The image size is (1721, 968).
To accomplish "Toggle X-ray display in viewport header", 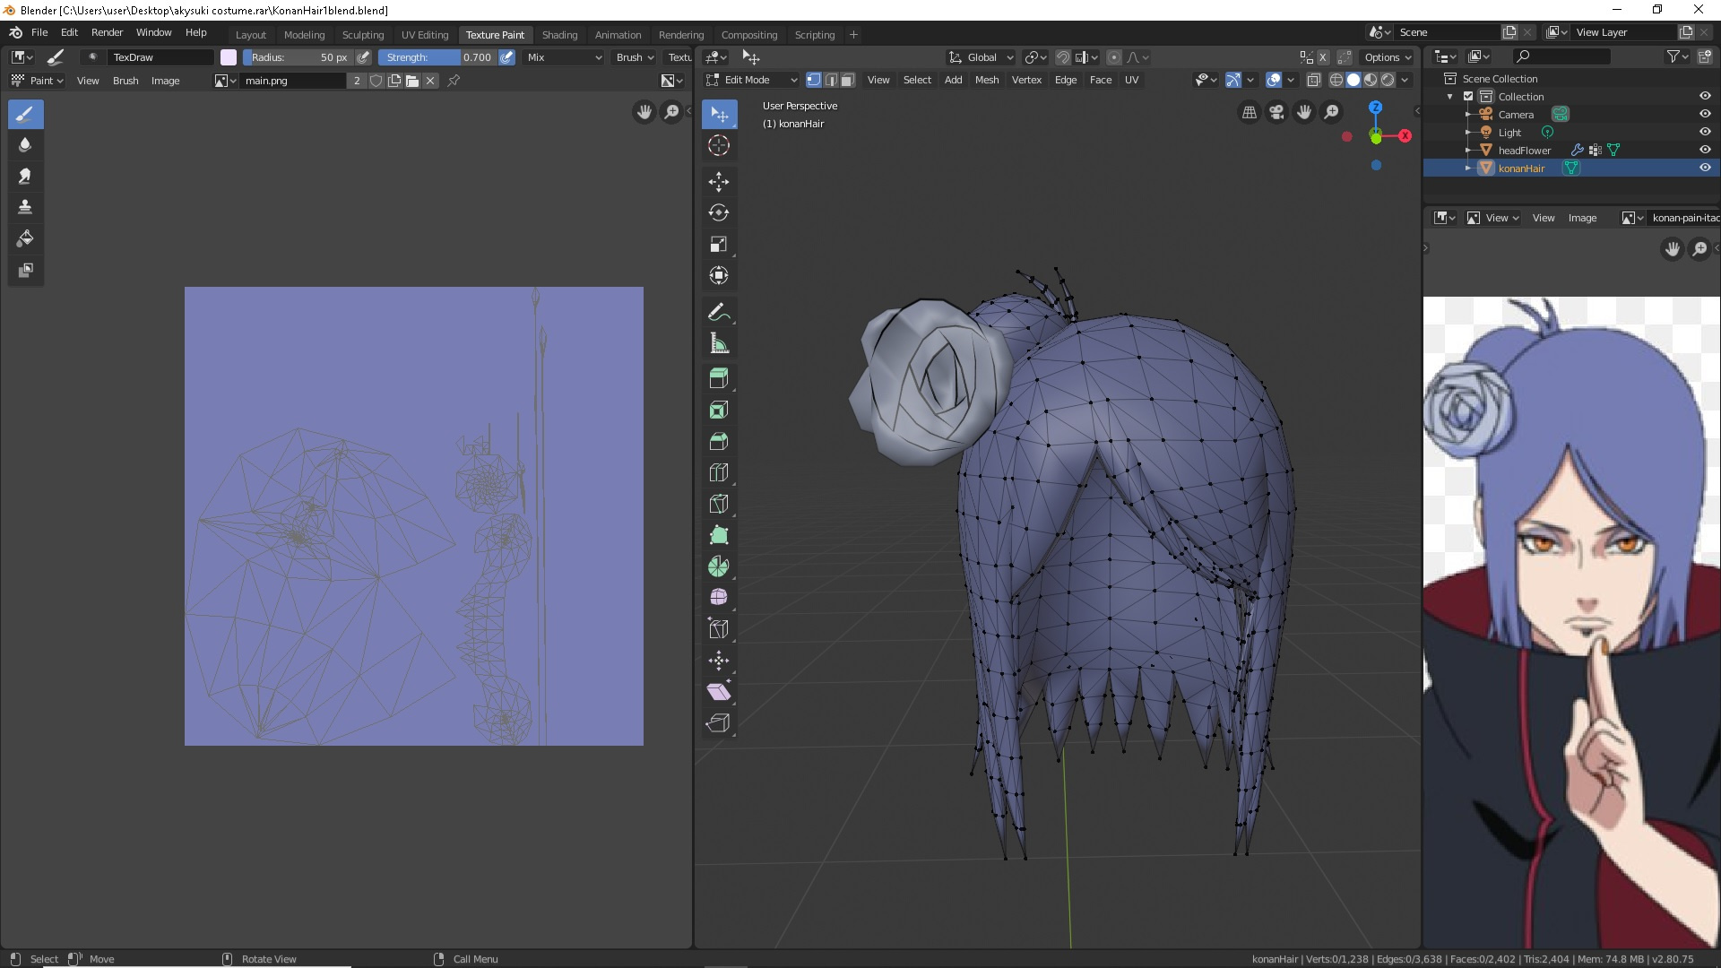I will pos(1313,80).
